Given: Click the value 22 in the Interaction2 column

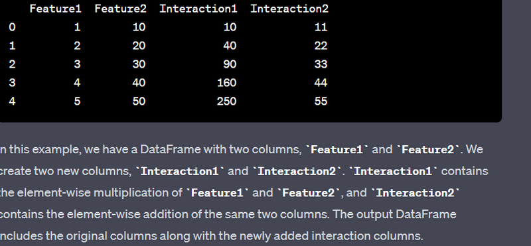Looking at the screenshot, I should click(x=321, y=45).
